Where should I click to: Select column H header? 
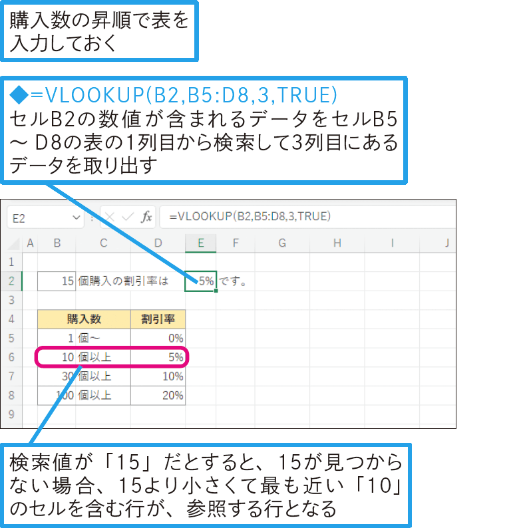click(x=337, y=243)
